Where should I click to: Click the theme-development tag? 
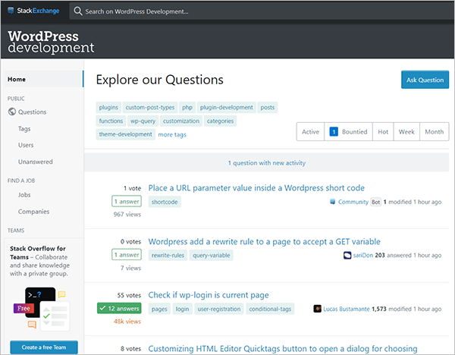(x=125, y=134)
